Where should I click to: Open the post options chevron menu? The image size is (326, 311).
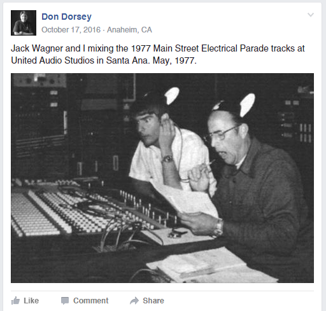pyautogui.click(x=311, y=15)
